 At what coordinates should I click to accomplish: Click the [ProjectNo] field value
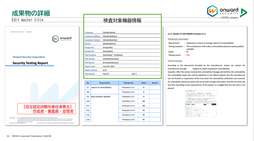108,48
